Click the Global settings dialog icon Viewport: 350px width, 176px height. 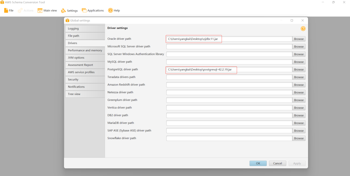click(x=67, y=20)
